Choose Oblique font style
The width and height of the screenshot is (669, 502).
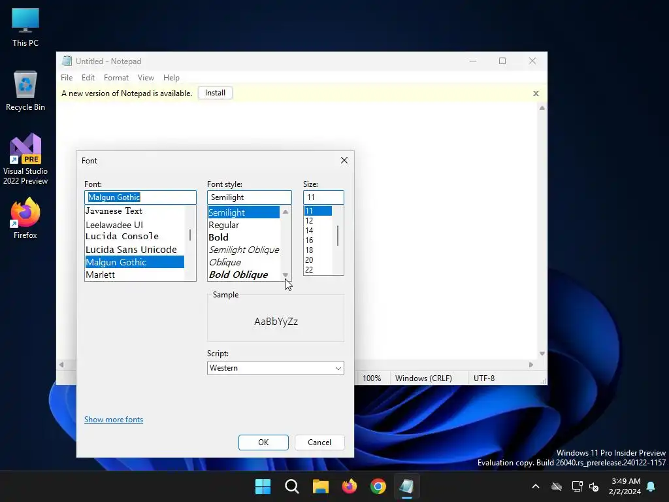[x=244, y=262]
